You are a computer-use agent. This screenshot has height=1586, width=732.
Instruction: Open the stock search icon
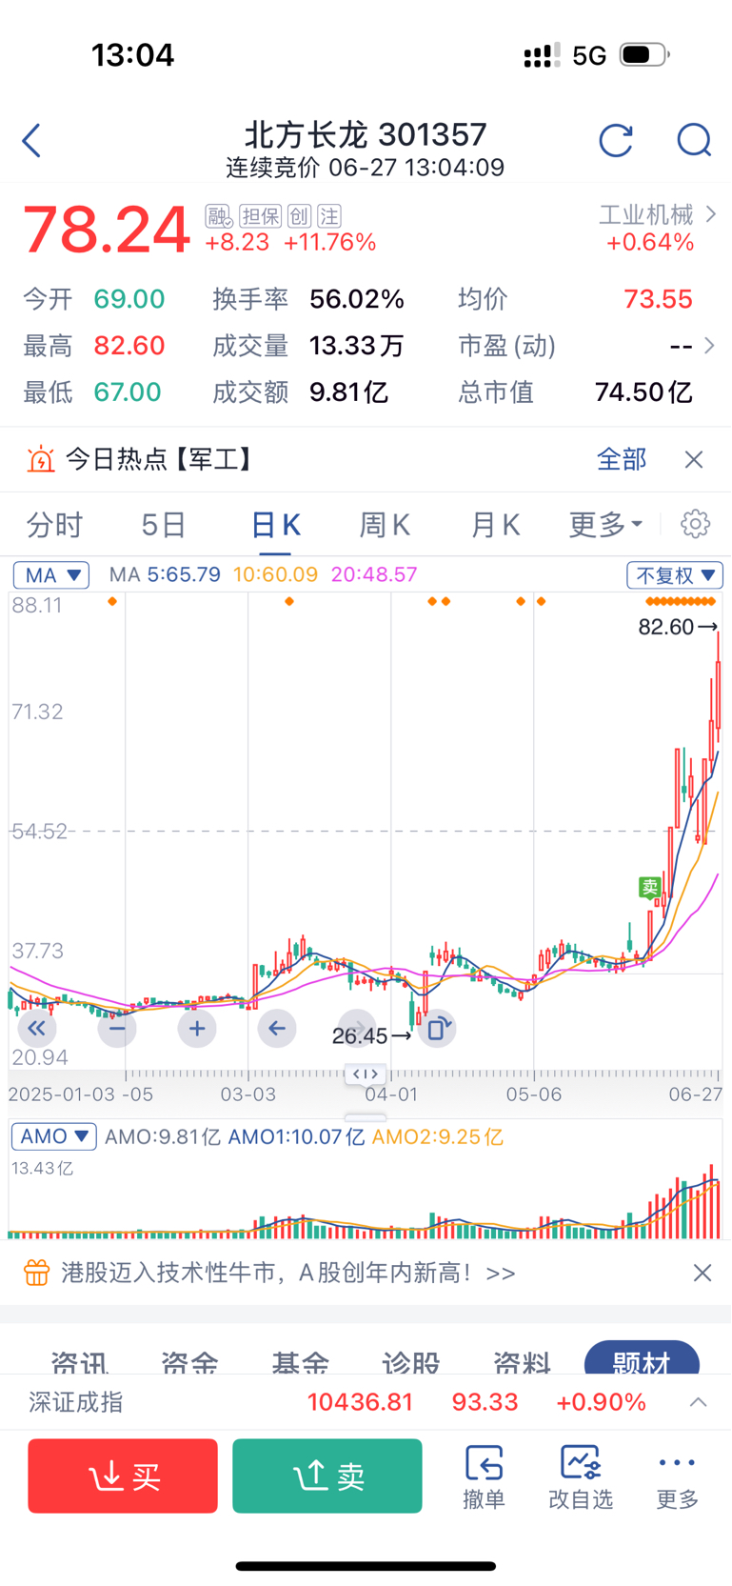tap(694, 140)
